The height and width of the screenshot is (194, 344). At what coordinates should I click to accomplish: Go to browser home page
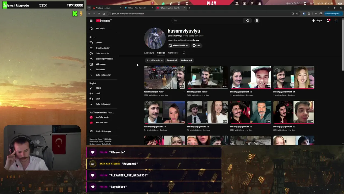104,13
